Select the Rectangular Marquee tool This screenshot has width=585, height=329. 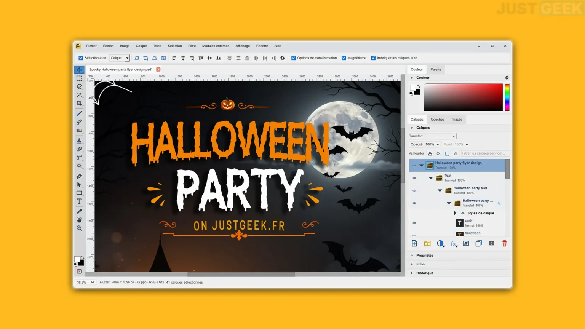79,78
